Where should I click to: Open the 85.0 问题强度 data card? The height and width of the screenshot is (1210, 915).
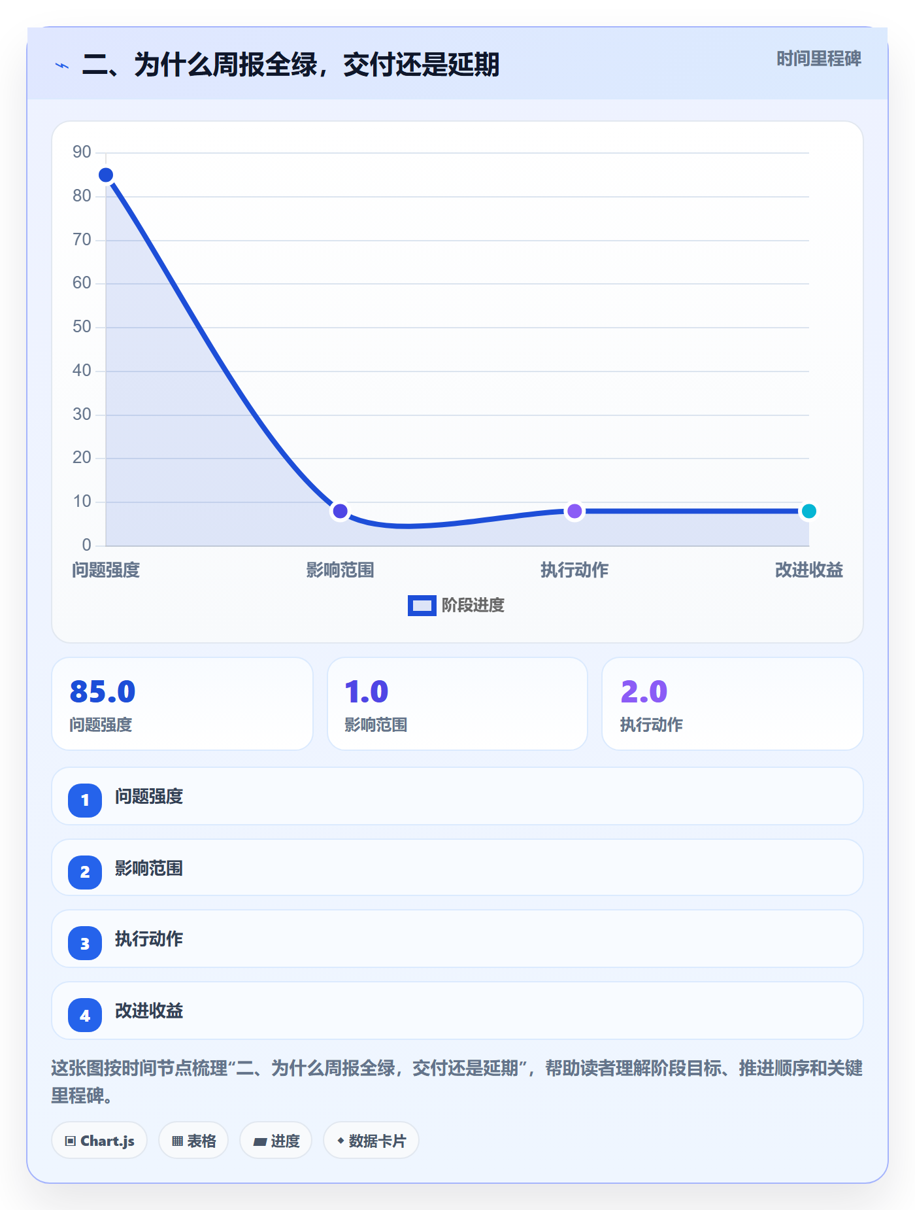pos(182,704)
